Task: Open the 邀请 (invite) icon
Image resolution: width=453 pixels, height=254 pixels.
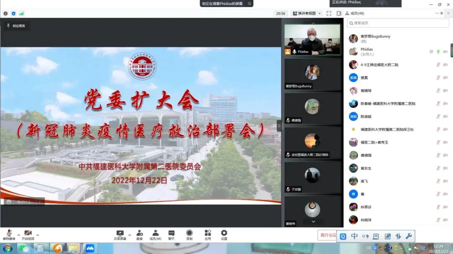Action: click(x=139, y=235)
